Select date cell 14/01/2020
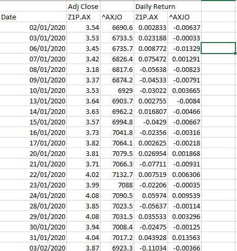Image resolution: width=237 pixels, height=251 pixels. point(33,111)
